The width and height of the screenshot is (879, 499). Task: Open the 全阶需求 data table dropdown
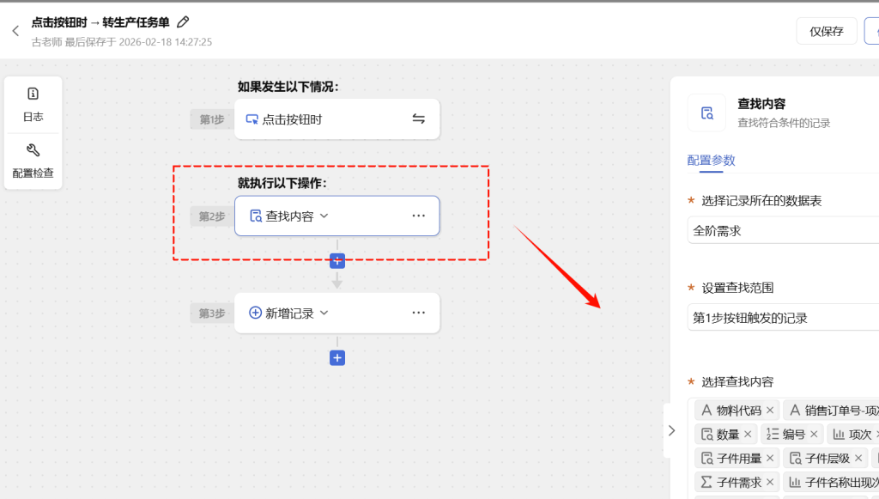point(783,230)
